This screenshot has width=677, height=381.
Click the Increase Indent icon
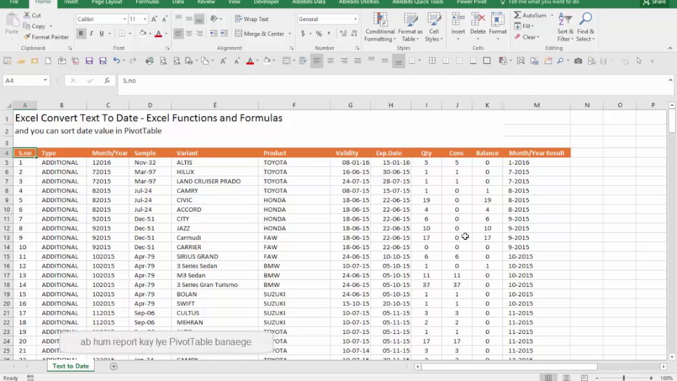click(224, 33)
